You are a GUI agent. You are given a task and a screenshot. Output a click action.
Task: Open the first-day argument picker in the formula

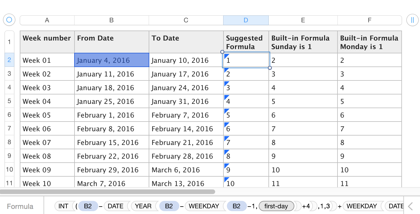click(x=276, y=206)
